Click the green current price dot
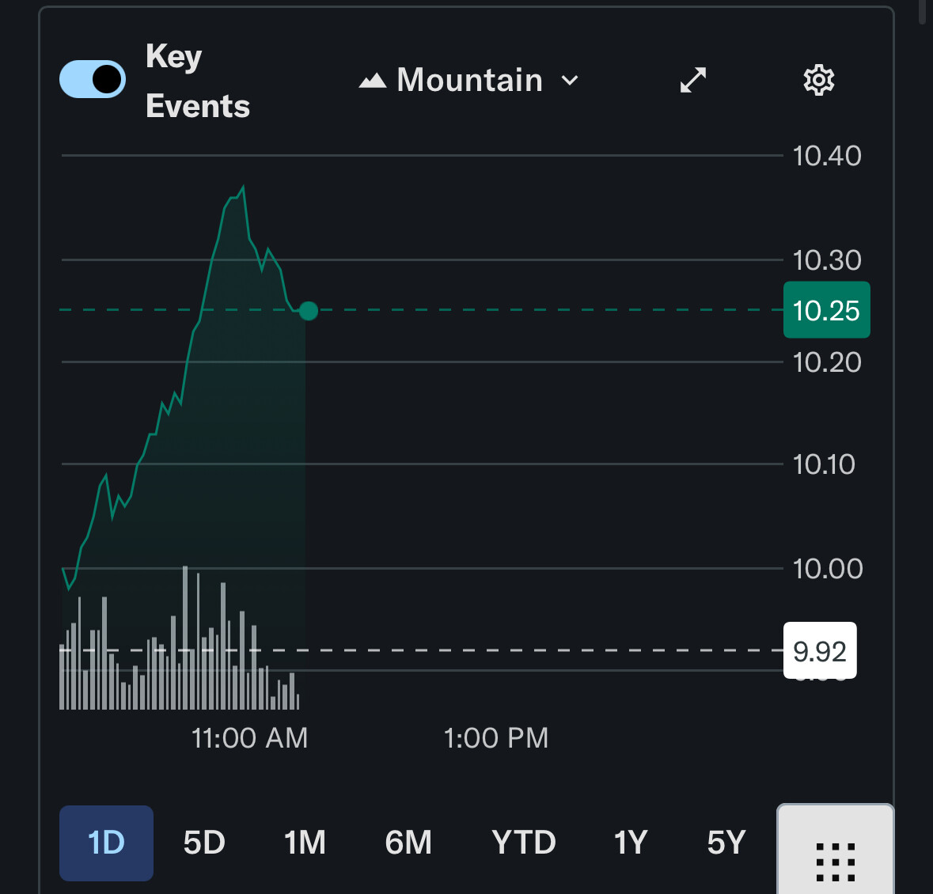This screenshot has width=933, height=894. [x=309, y=311]
